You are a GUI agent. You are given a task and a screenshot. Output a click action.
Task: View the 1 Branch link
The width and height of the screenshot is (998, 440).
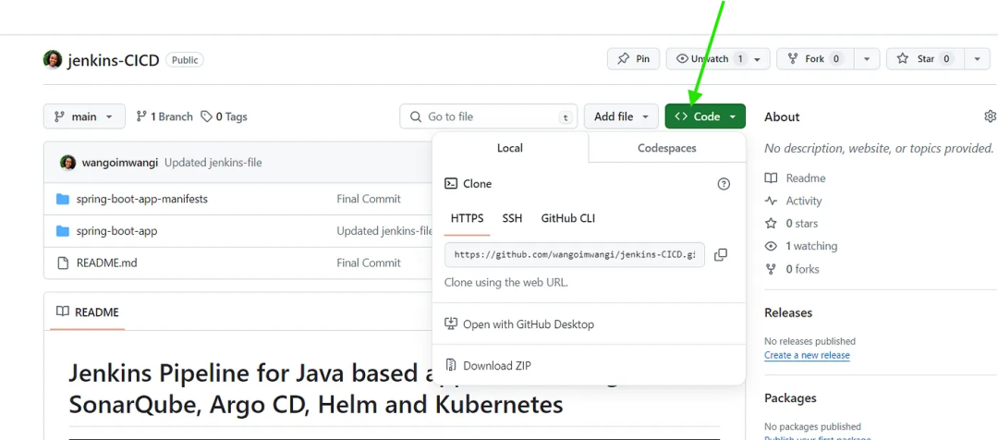164,116
